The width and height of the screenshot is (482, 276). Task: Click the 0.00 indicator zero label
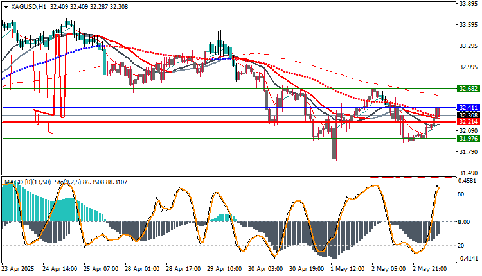click(x=464, y=221)
